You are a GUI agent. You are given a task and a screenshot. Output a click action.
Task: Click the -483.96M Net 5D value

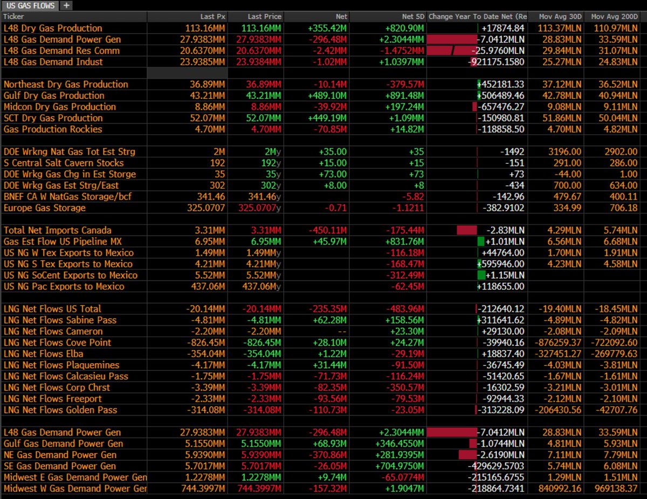(406, 309)
